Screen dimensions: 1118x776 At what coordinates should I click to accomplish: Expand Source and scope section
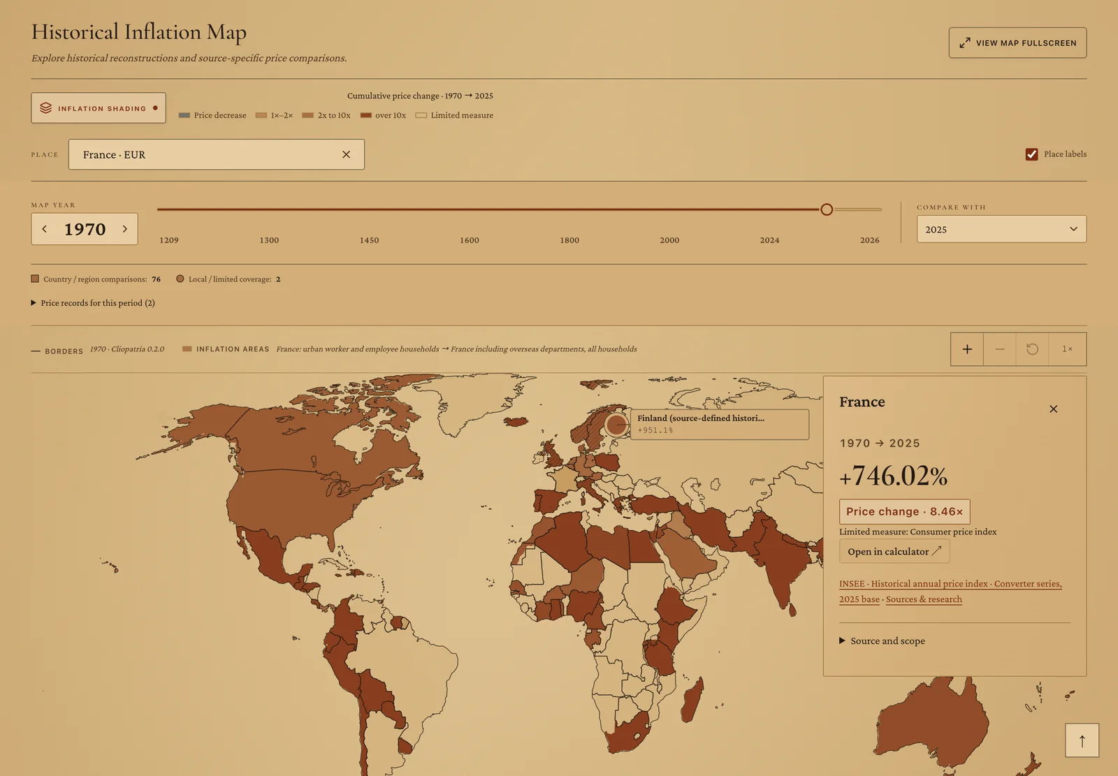[x=882, y=641]
